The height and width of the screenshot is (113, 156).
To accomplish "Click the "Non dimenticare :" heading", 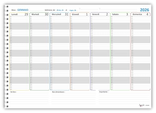I will click(59, 92).
